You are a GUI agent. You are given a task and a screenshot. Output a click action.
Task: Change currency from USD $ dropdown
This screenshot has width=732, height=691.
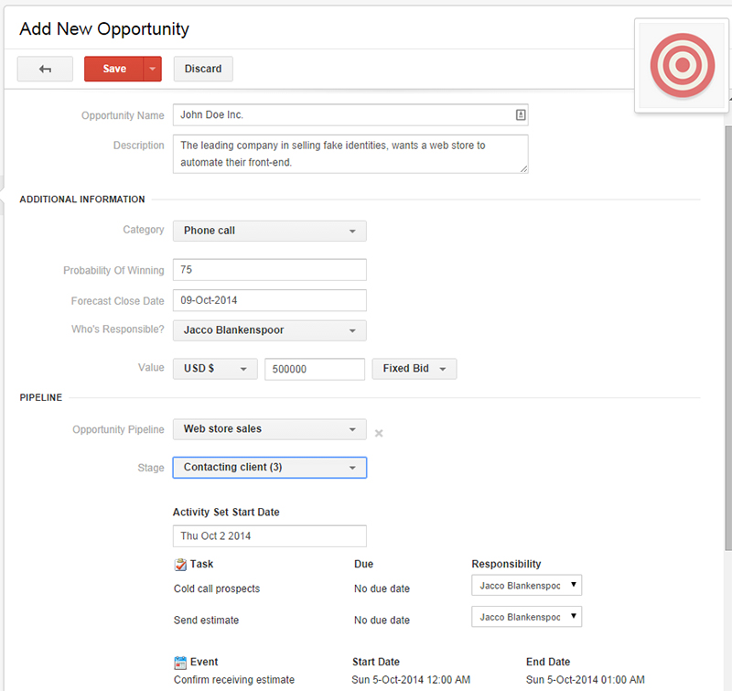[215, 369]
